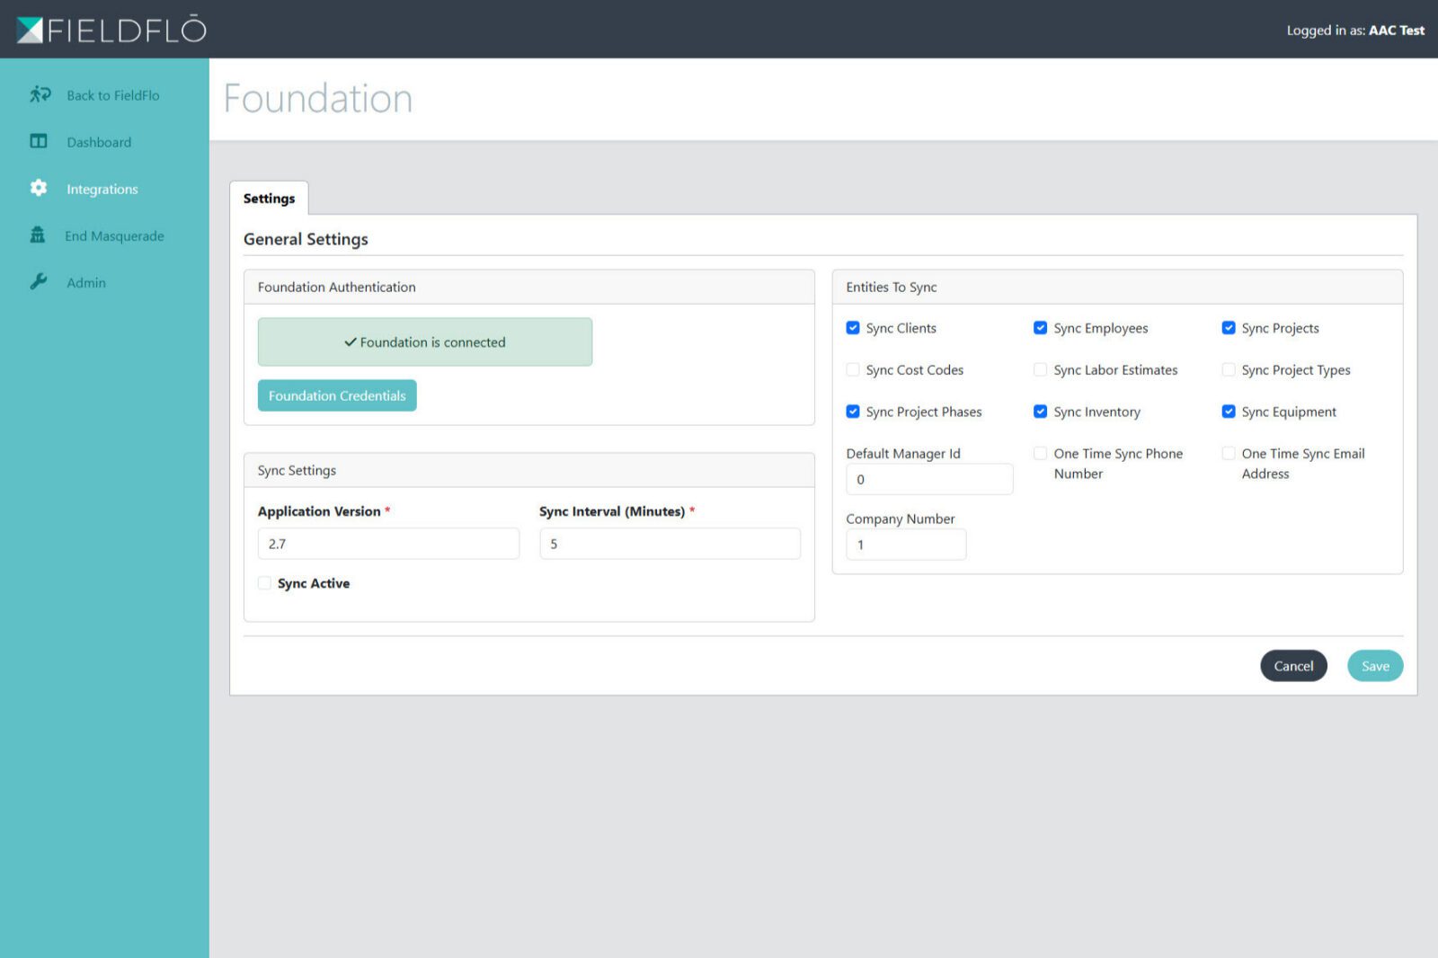Enable the Sync Active checkbox
Viewport: 1438px width, 958px height.
pyautogui.click(x=264, y=583)
